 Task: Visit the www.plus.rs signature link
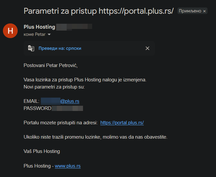point(68,166)
